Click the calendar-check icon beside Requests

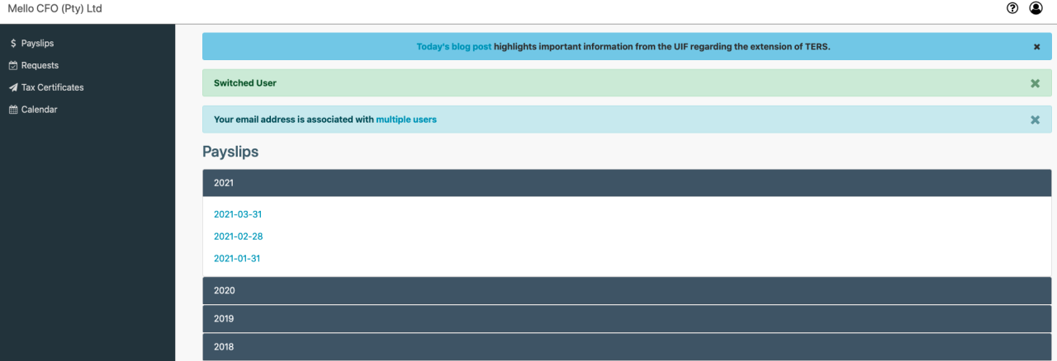coord(13,65)
